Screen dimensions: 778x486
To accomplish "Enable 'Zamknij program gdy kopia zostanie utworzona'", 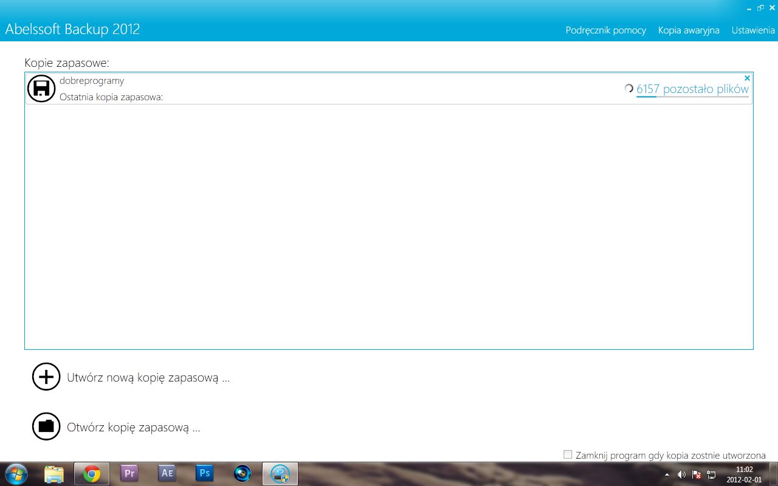I will (568, 454).
